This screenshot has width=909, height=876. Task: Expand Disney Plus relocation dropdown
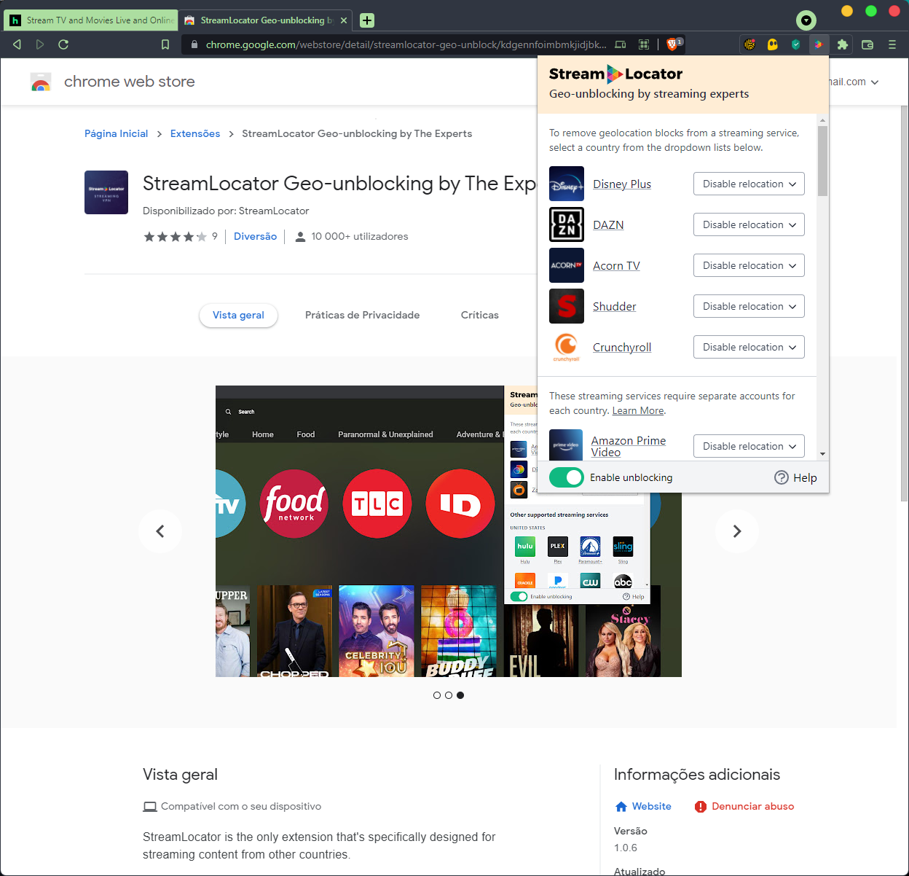point(749,184)
